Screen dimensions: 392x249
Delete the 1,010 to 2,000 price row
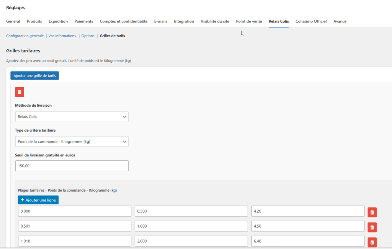[372, 242]
